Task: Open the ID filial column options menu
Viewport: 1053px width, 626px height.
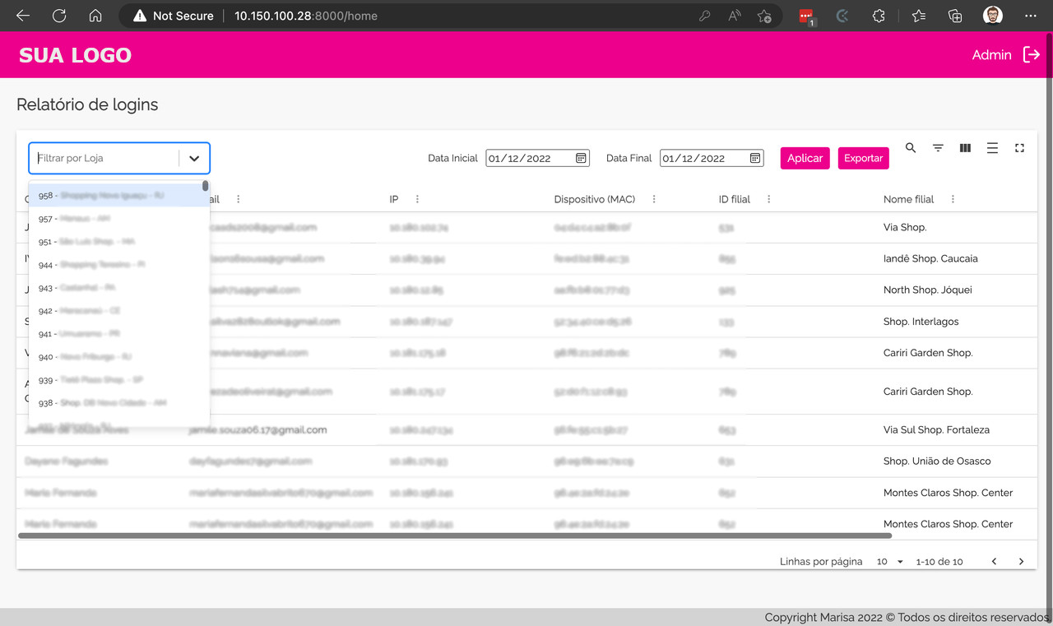Action: tap(769, 199)
